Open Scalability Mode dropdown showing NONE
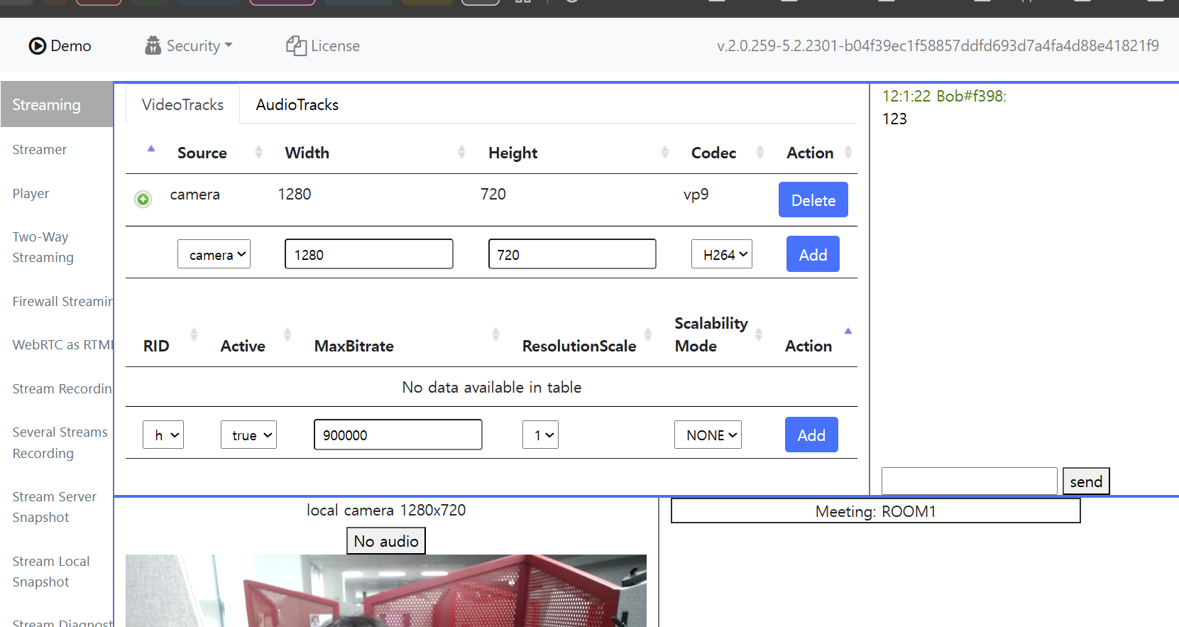The image size is (1179, 627). click(708, 435)
